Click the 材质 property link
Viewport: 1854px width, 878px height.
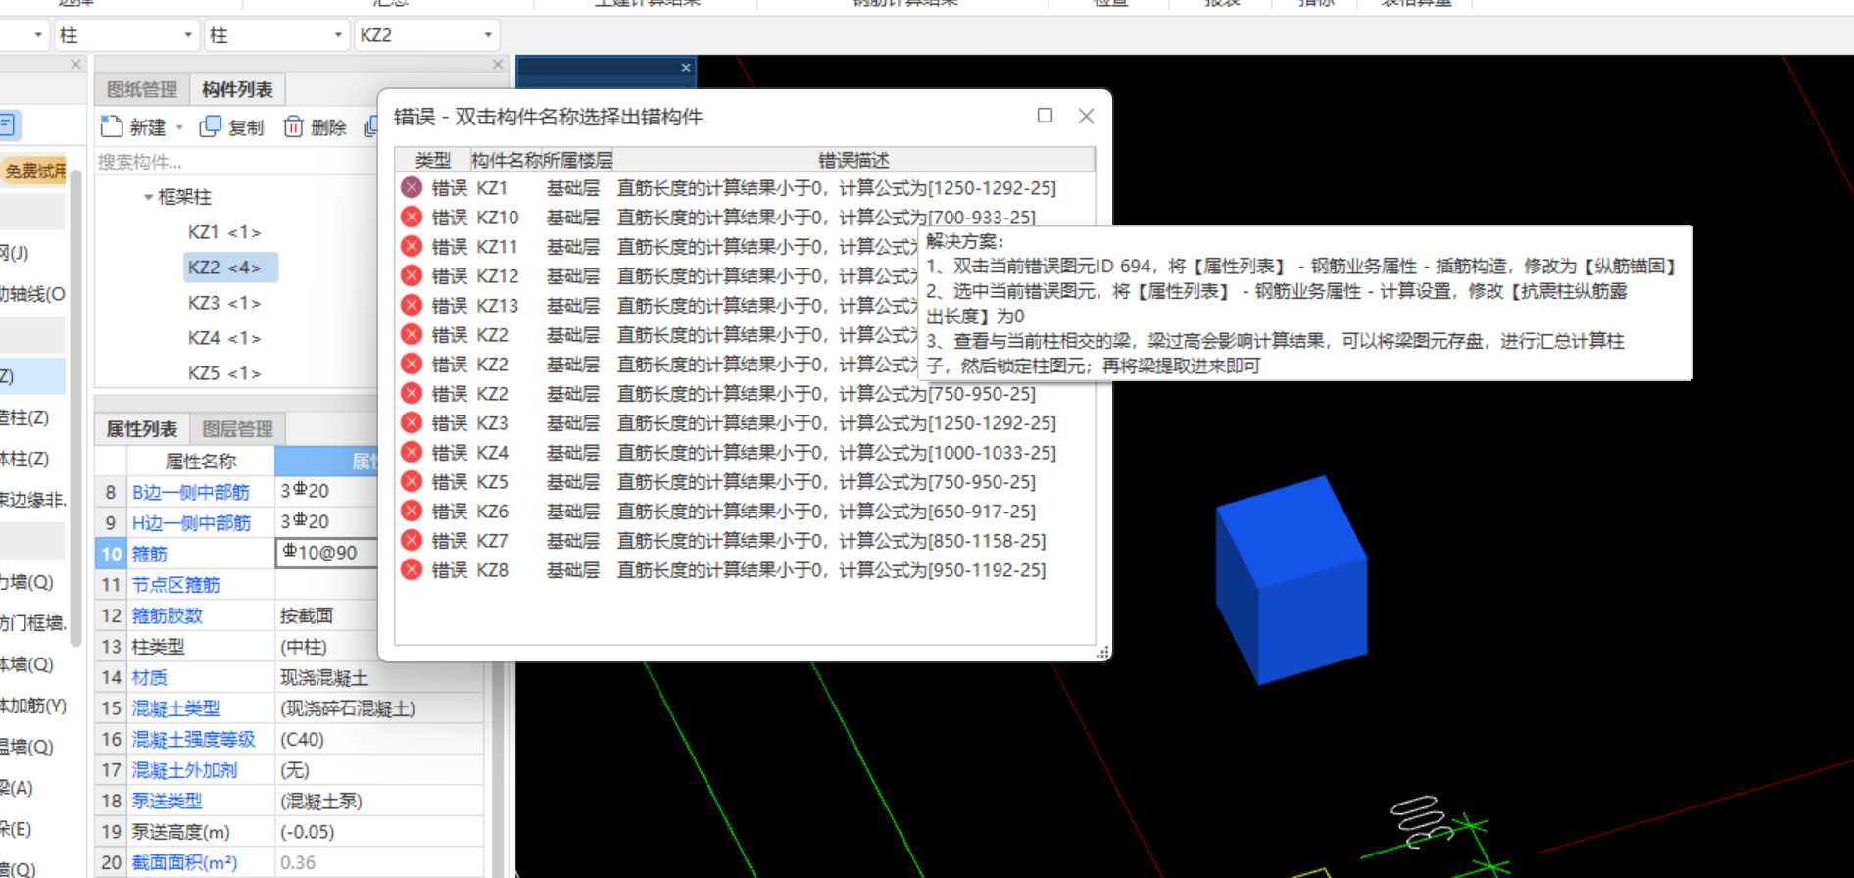coord(150,677)
